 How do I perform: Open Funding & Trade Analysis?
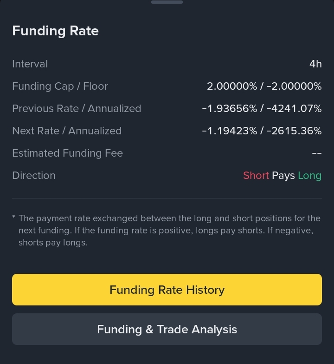(x=167, y=329)
